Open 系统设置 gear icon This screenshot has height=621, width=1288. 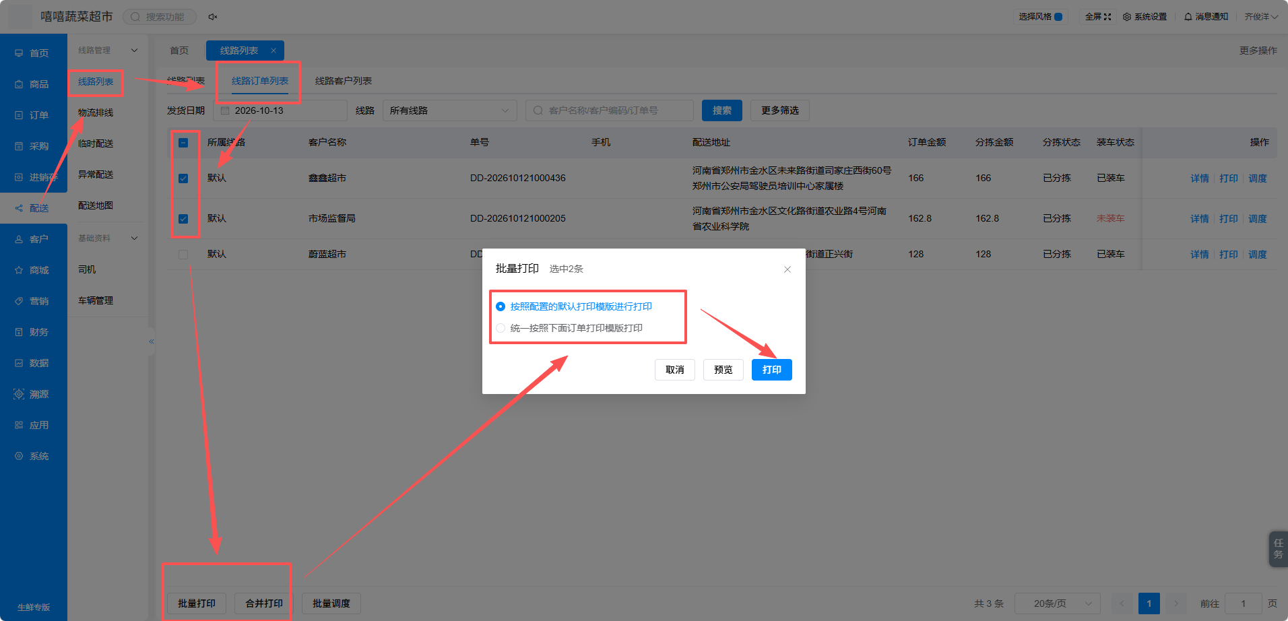click(1127, 17)
